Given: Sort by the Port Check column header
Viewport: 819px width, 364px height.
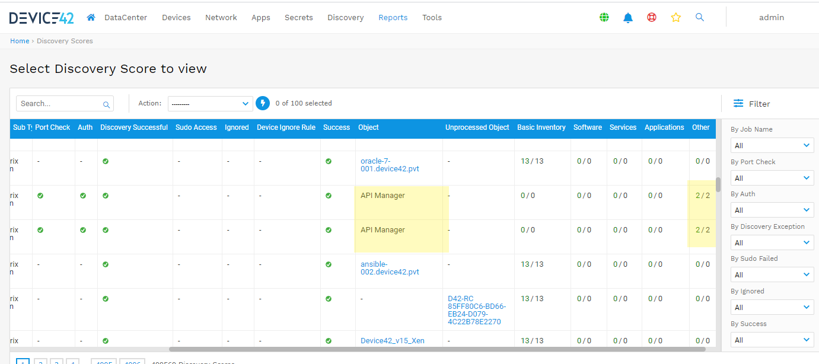Looking at the screenshot, I should [52, 127].
